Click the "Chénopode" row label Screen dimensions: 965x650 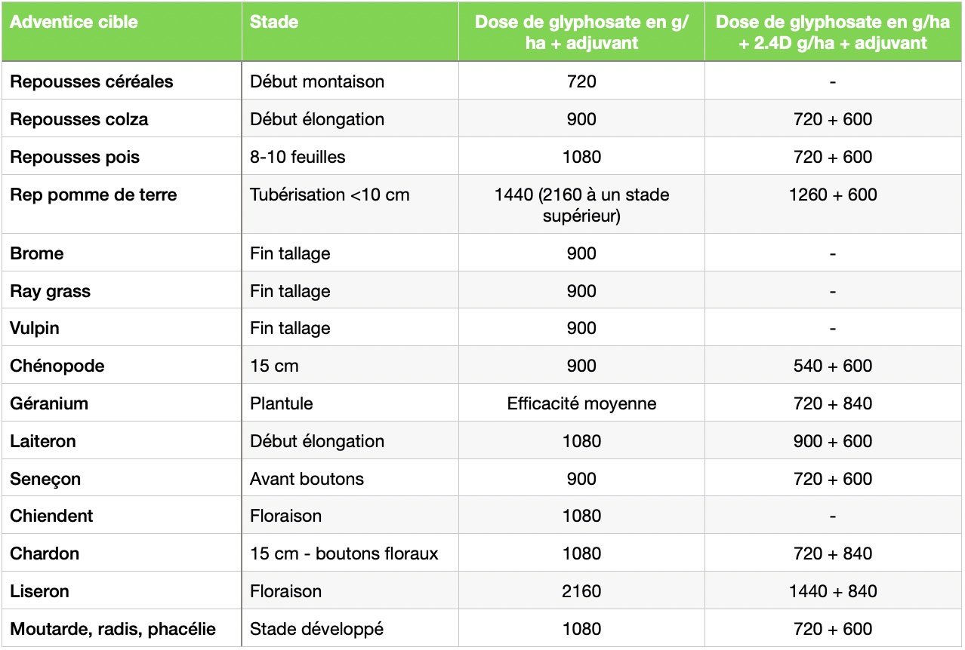click(x=57, y=366)
